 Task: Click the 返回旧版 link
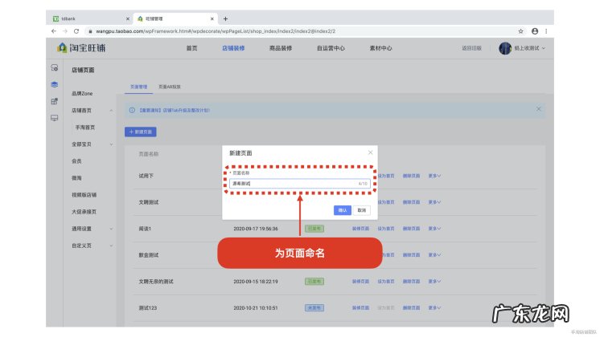[471, 48]
